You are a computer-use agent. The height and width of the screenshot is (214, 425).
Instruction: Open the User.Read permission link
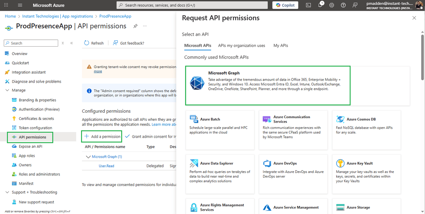[x=107, y=166]
